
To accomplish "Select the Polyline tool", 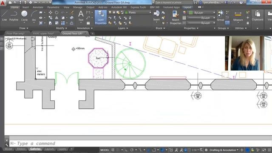I will point(14,16).
